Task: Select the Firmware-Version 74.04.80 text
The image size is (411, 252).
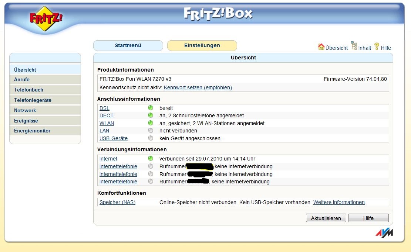Action: tap(355, 79)
